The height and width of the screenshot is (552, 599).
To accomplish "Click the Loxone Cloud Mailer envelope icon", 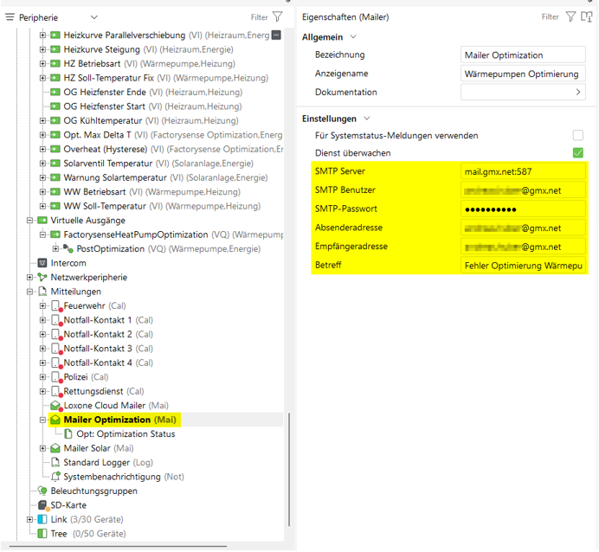I will 55,405.
